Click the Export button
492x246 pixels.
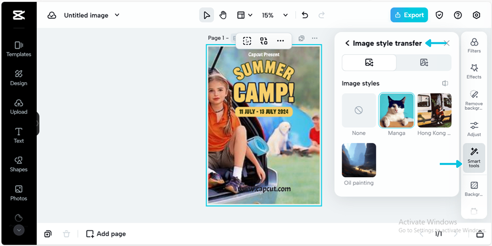click(409, 15)
